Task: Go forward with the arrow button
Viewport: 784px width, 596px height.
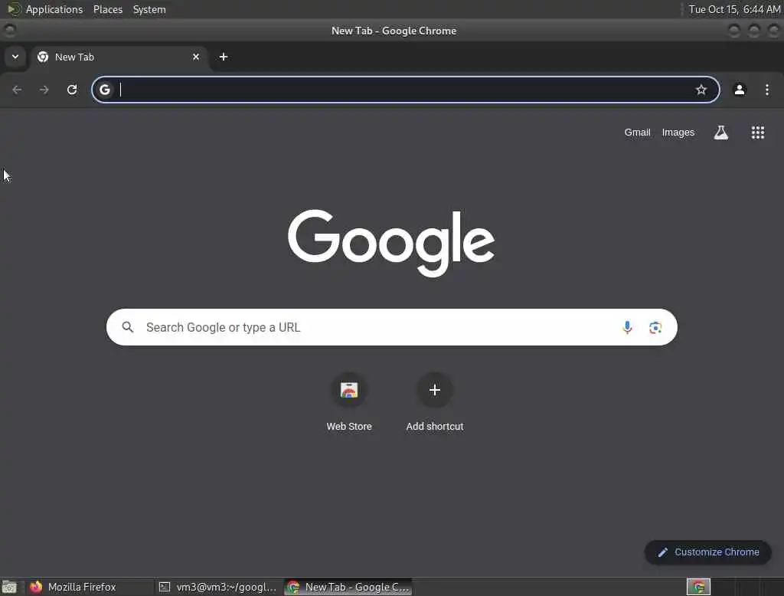Action: coord(44,90)
